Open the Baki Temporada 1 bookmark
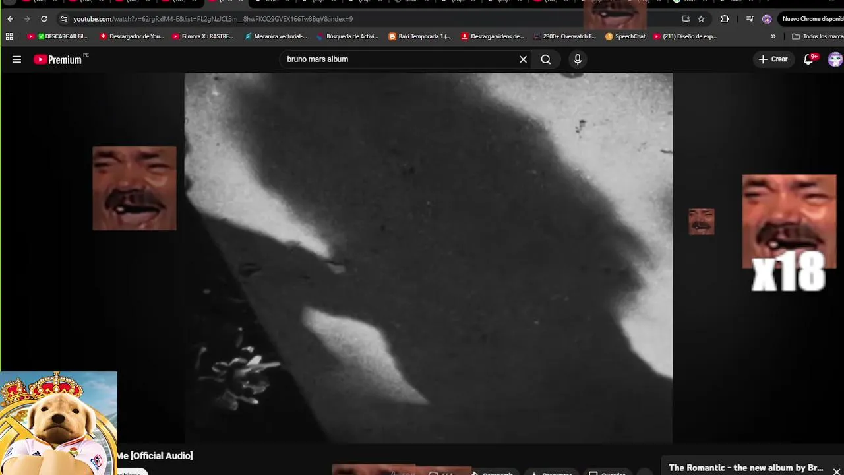Screen dimensions: 844x475 click(x=419, y=36)
